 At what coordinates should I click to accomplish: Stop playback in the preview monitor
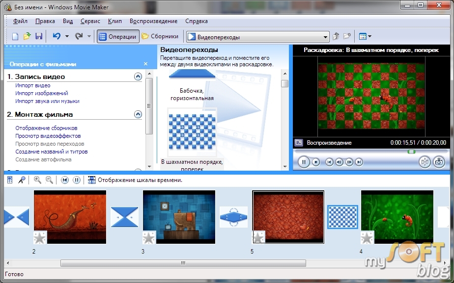(316, 162)
